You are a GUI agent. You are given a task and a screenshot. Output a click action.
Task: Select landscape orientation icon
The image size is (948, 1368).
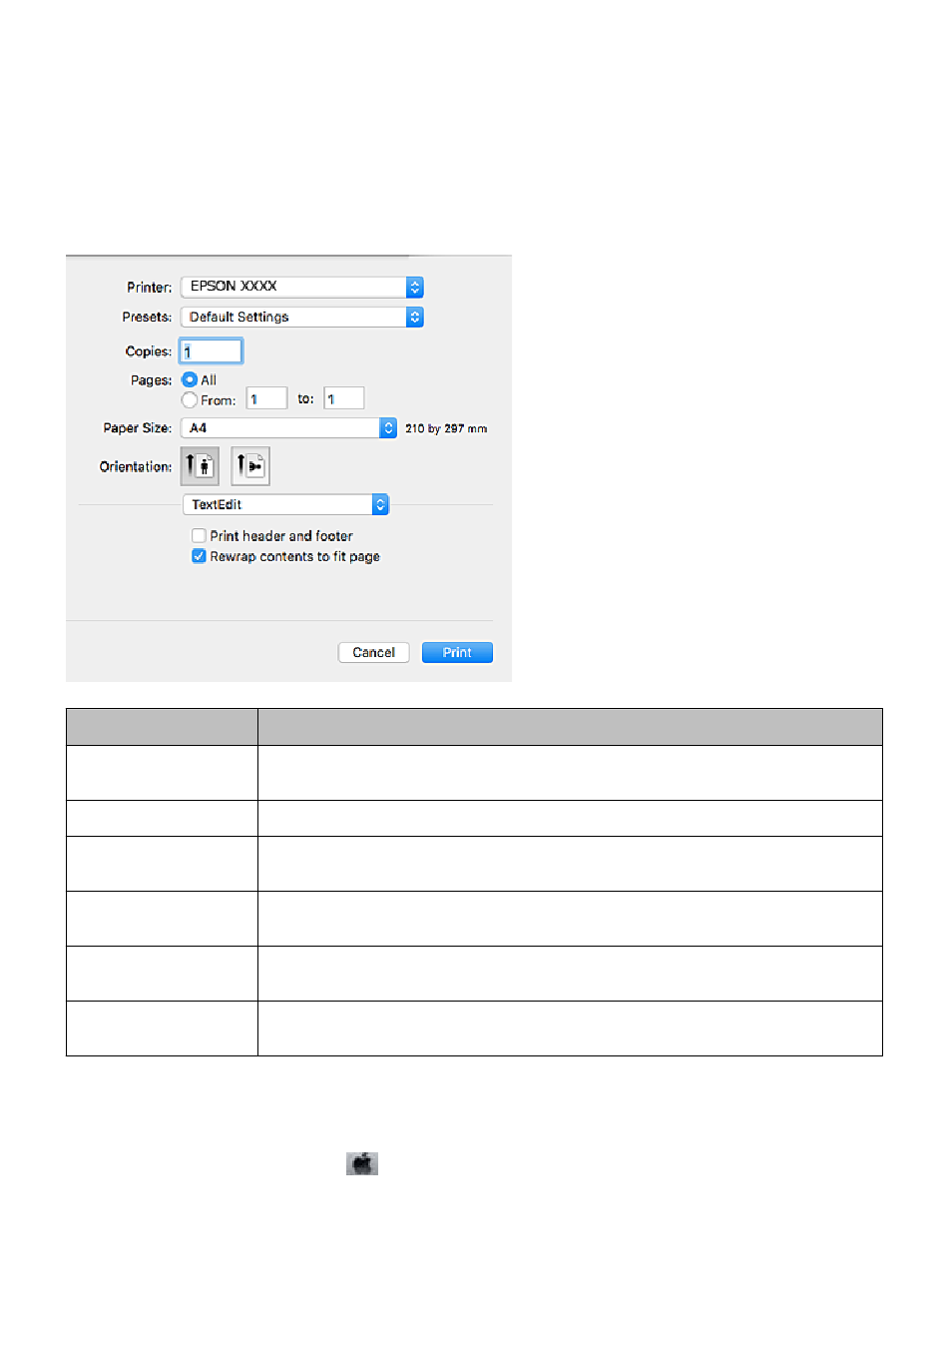tap(250, 466)
